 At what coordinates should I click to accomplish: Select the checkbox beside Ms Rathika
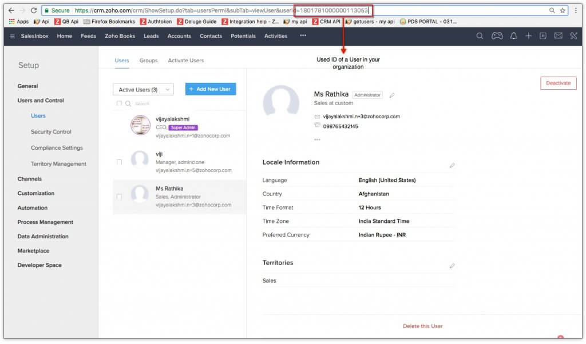pos(120,197)
